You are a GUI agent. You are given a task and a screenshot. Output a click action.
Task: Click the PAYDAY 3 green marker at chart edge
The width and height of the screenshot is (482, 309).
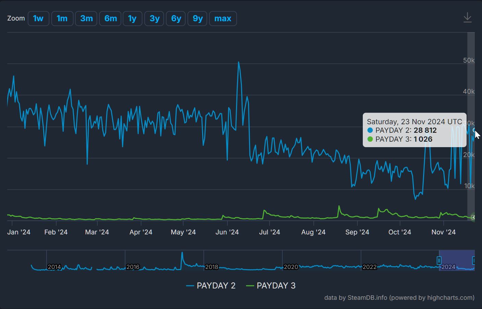coord(474,217)
